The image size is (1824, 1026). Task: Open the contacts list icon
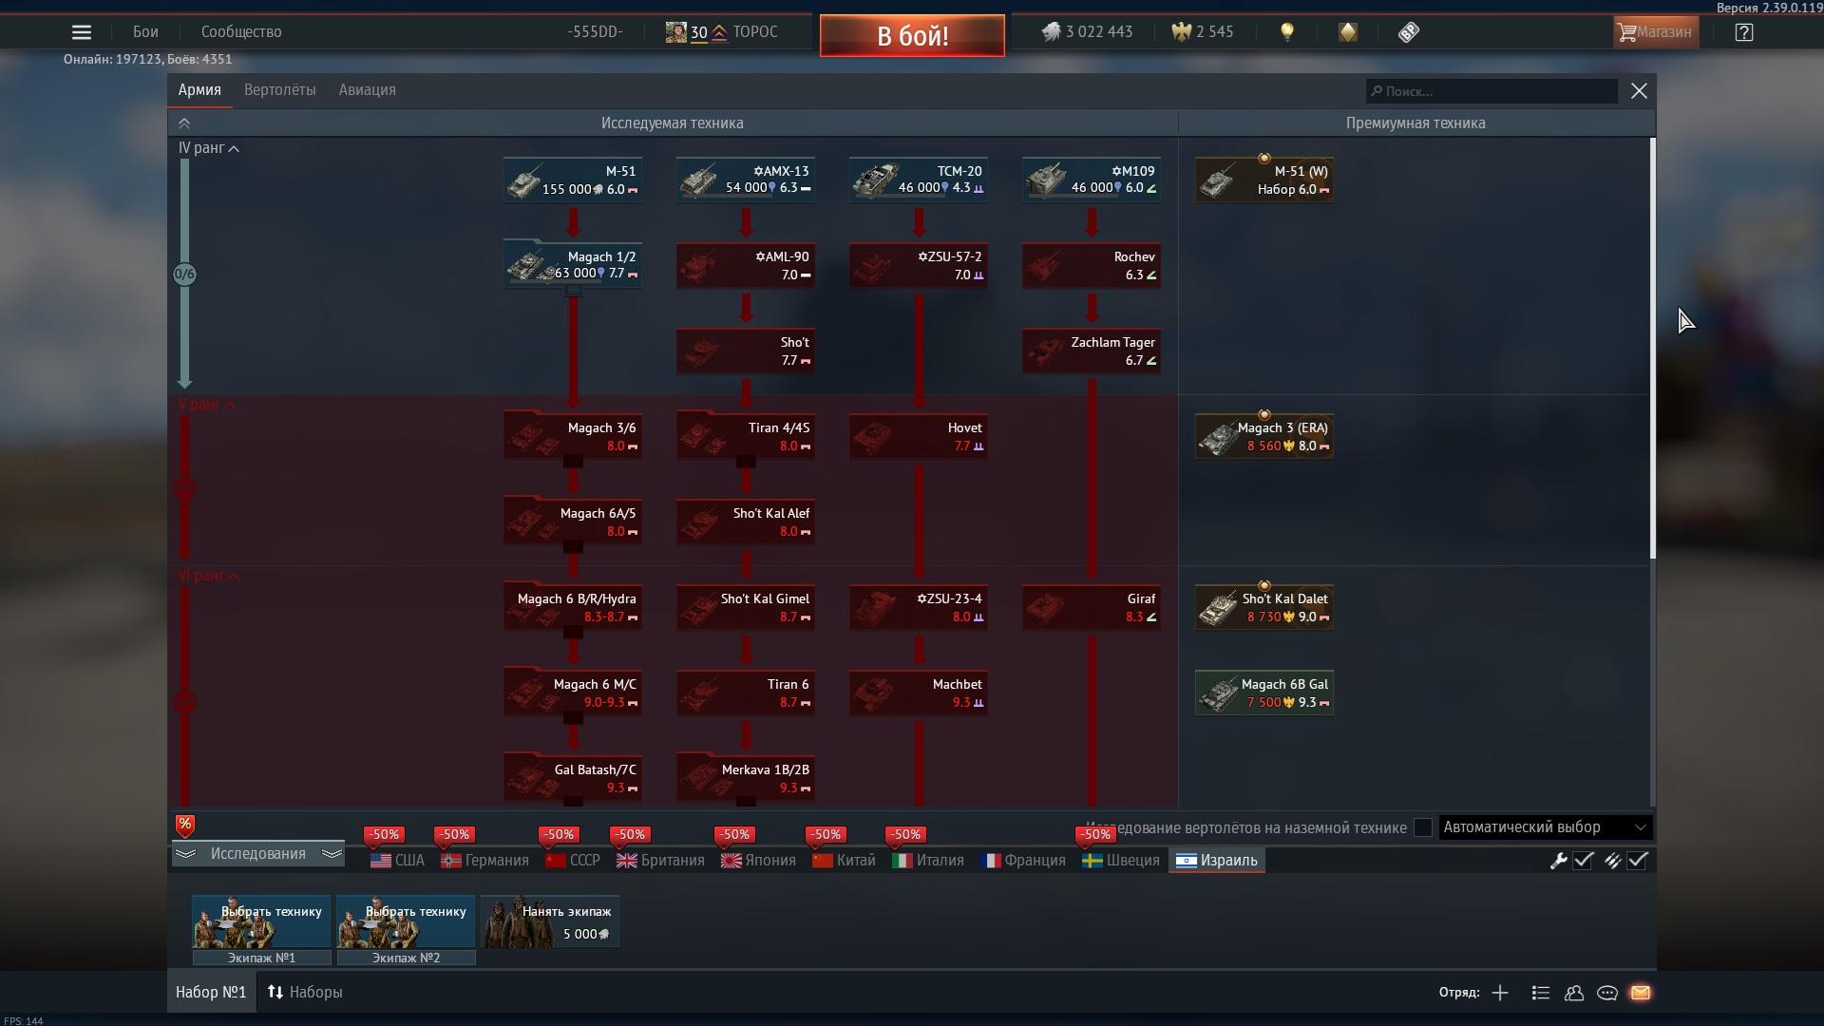[1541, 993]
